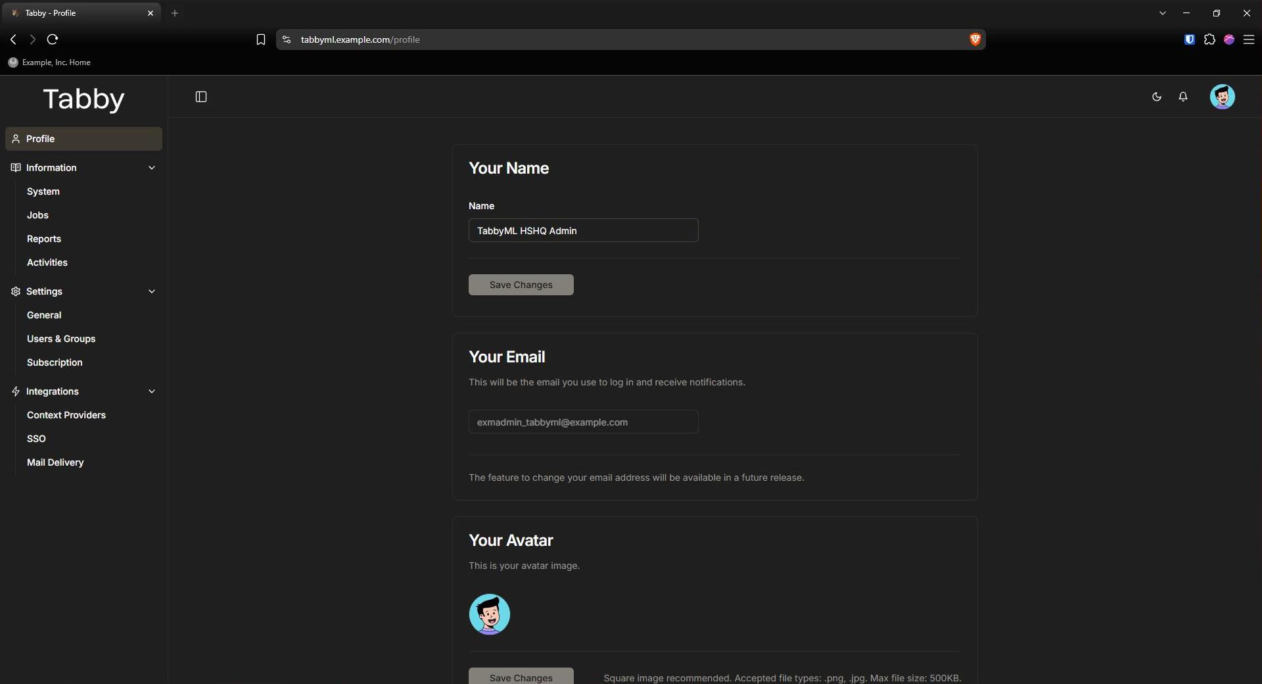1262x684 pixels.
Task: Open General settings
Action: click(44, 315)
